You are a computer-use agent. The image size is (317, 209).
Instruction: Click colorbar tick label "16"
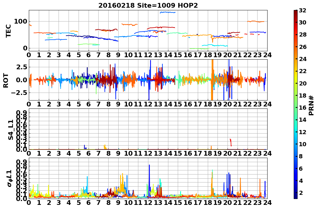pos(303,108)
